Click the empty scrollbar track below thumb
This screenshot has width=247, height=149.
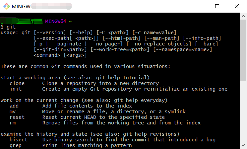243,111
